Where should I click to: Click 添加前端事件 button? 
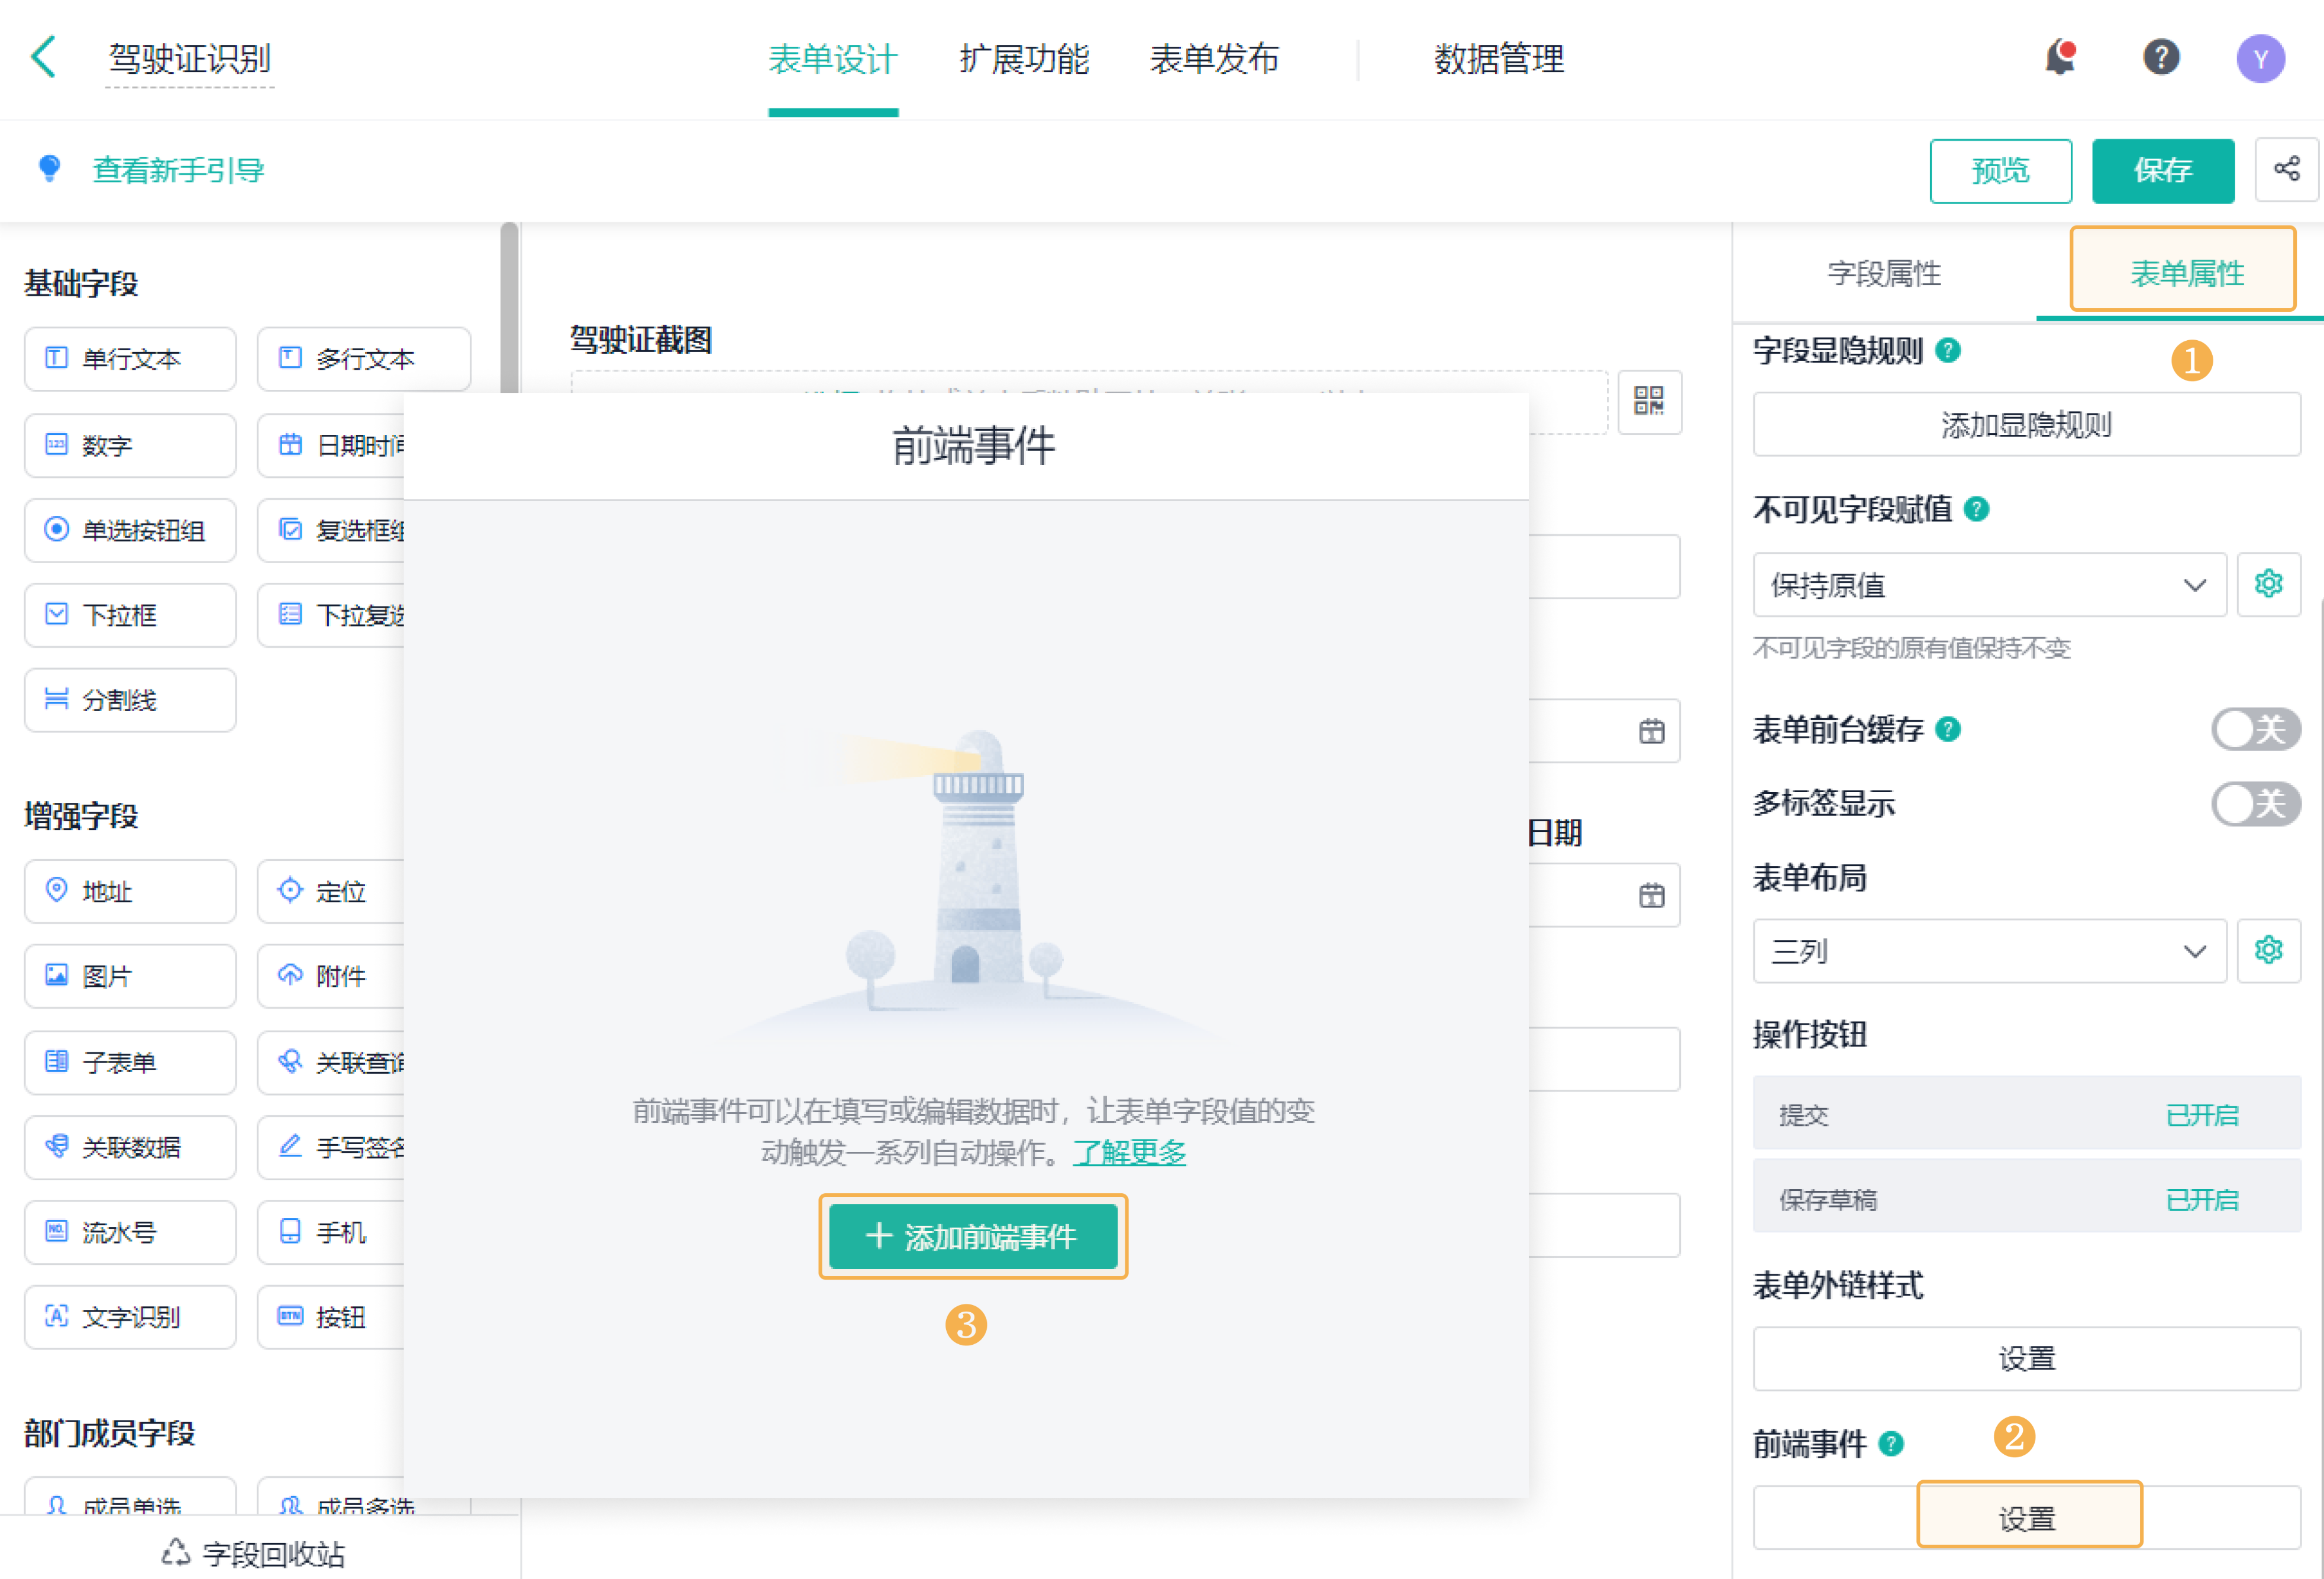click(973, 1237)
